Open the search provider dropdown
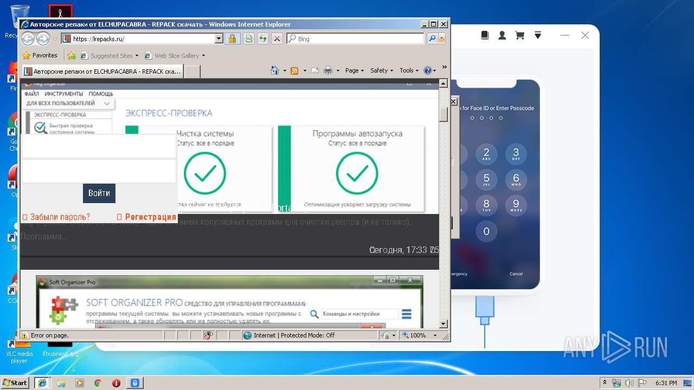The width and height of the screenshot is (694, 390). pyautogui.click(x=442, y=38)
